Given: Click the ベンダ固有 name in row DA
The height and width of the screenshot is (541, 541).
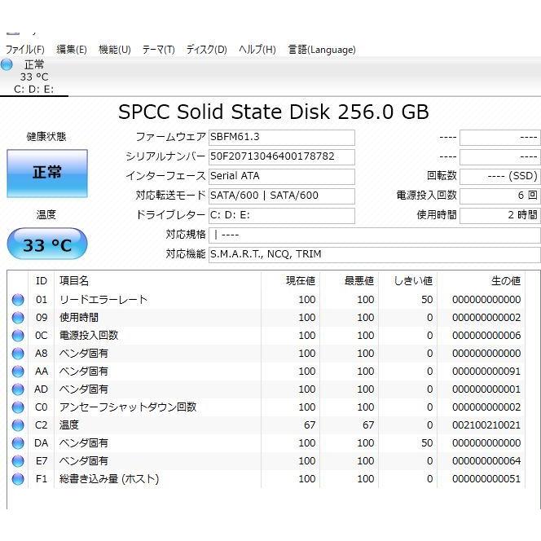Looking at the screenshot, I should click(84, 443).
